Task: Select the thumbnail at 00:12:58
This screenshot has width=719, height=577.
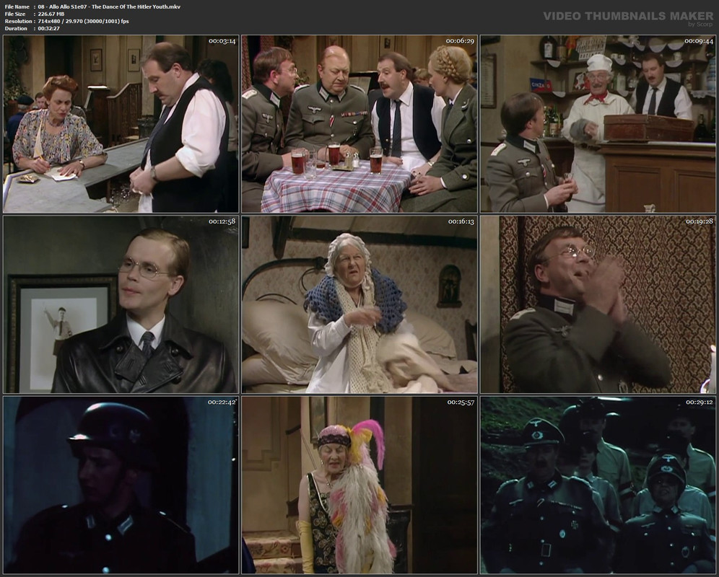Action: (121, 304)
